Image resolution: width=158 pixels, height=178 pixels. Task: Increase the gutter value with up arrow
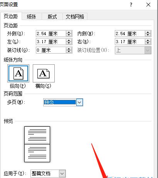[69, 49]
